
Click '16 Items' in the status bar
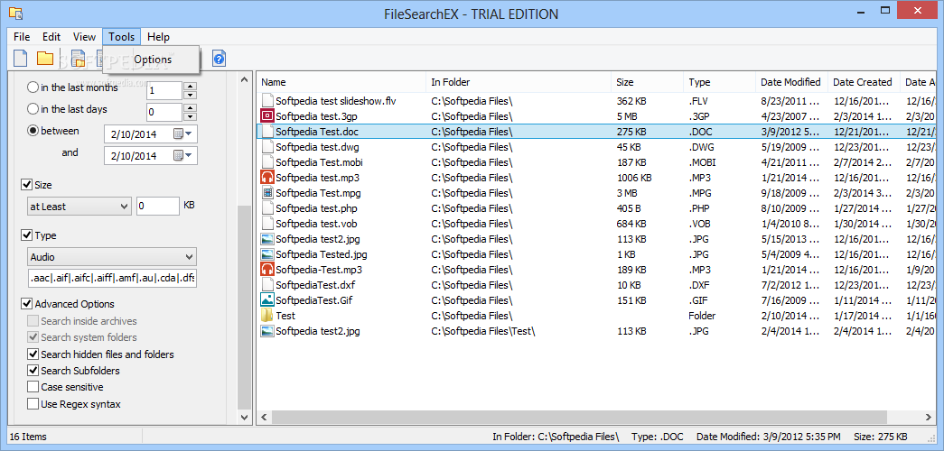pos(28,437)
